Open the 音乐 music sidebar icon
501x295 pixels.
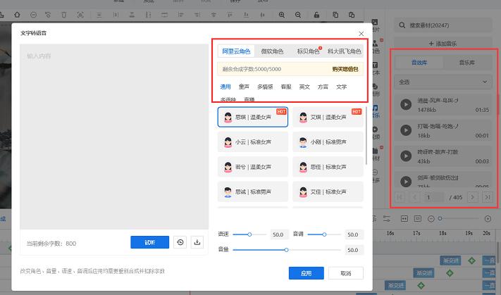coord(376,111)
